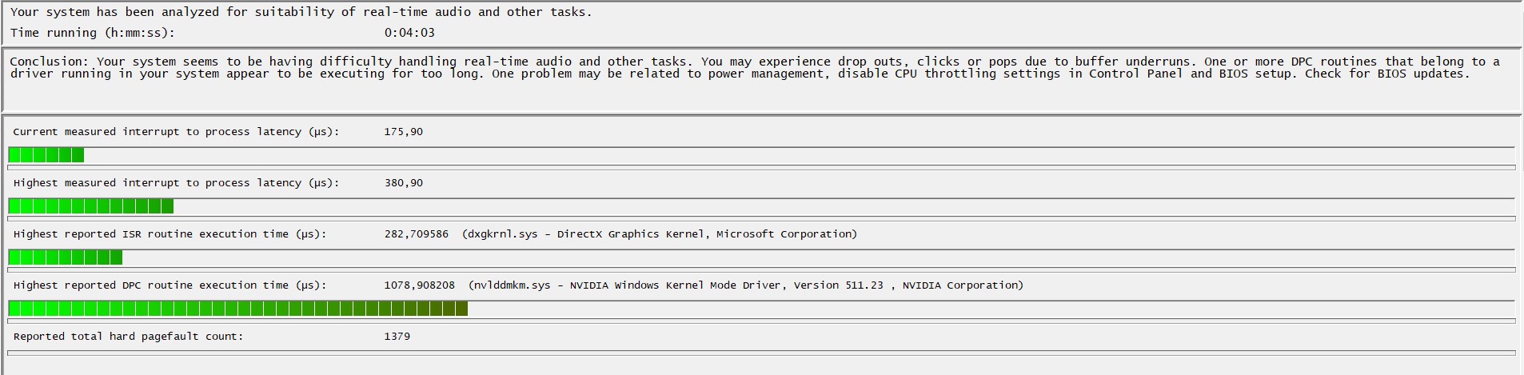Click the 175,90 current latency value
This screenshot has height=375, width=1524.
(403, 132)
